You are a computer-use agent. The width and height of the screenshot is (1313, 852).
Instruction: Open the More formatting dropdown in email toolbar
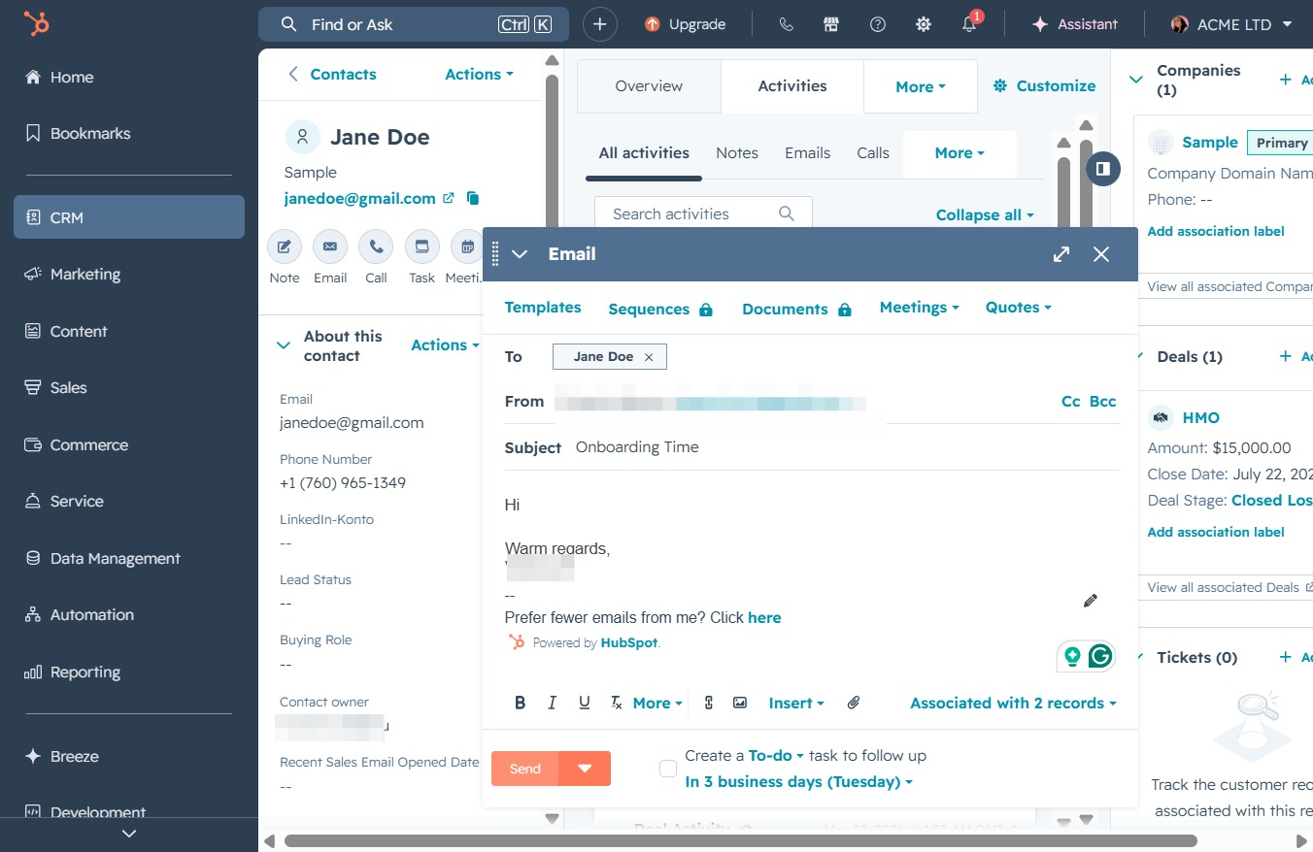click(x=657, y=703)
